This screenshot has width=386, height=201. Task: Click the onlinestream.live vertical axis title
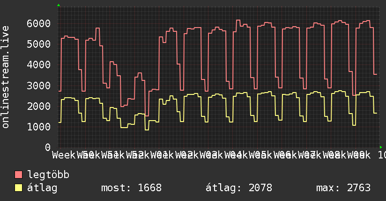pos(5,77)
